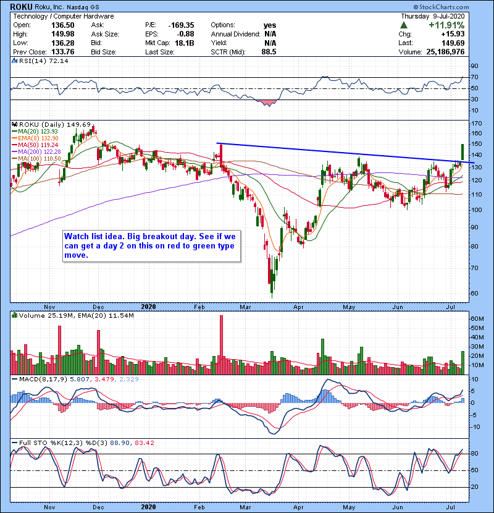494x513 pixels.
Task: Click the Mar month label below the price chart
Action: coord(245,307)
